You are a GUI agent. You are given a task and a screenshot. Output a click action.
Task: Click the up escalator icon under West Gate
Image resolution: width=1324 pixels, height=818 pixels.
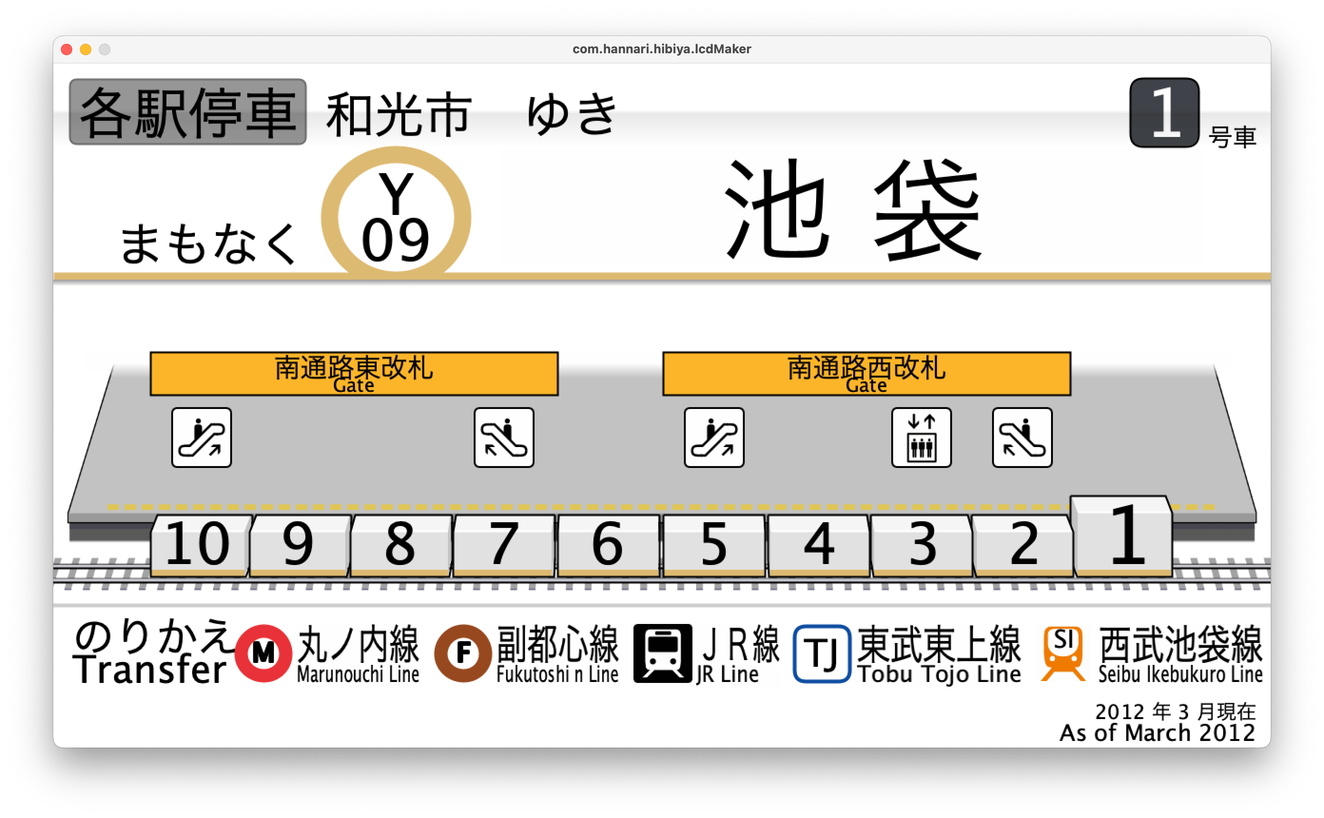pos(714,437)
